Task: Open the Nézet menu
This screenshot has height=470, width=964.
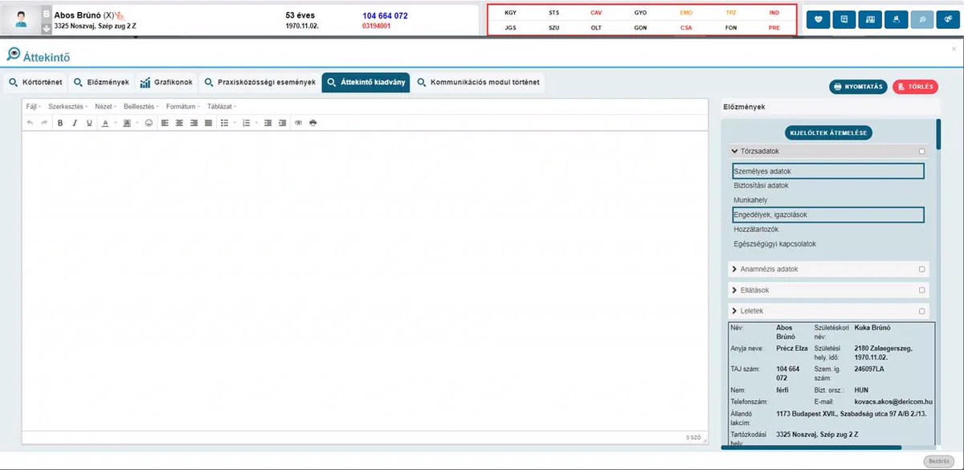Action: [105, 106]
